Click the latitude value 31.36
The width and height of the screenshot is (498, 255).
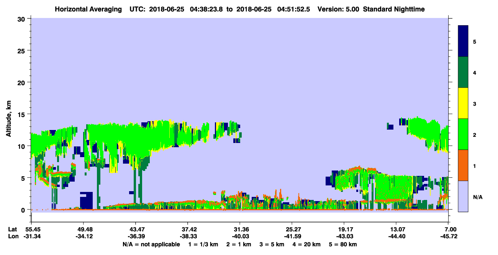coord(240,229)
